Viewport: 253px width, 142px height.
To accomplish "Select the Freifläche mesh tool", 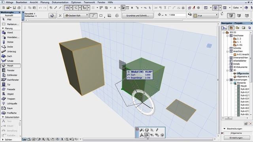I will (x=11, y=113).
